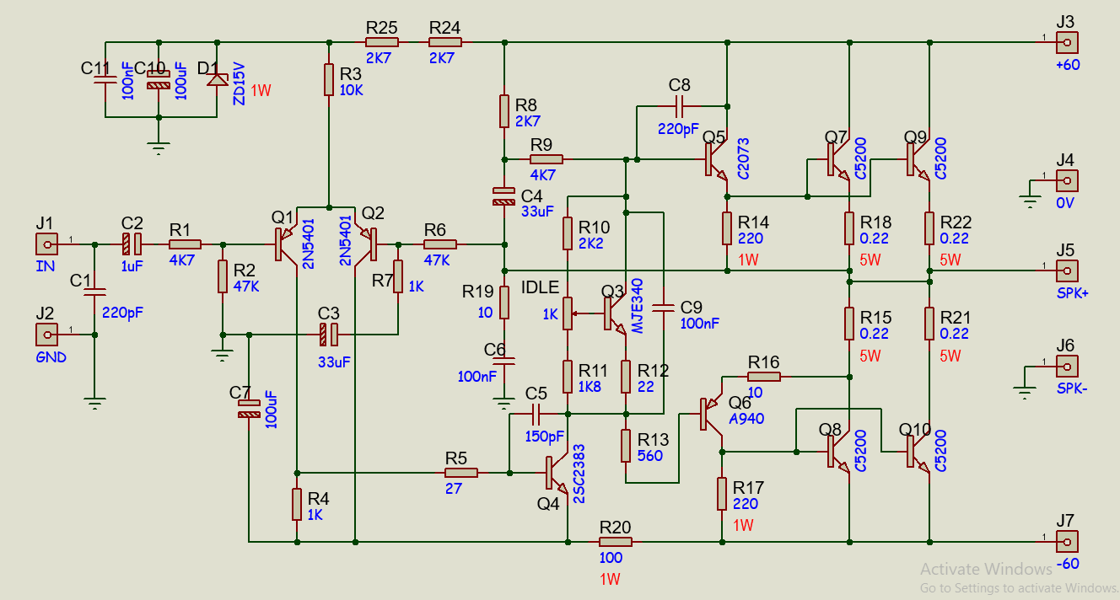The height and width of the screenshot is (600, 1120).
Task: Select the D1 ZD15V zener diode
Action: point(218,78)
